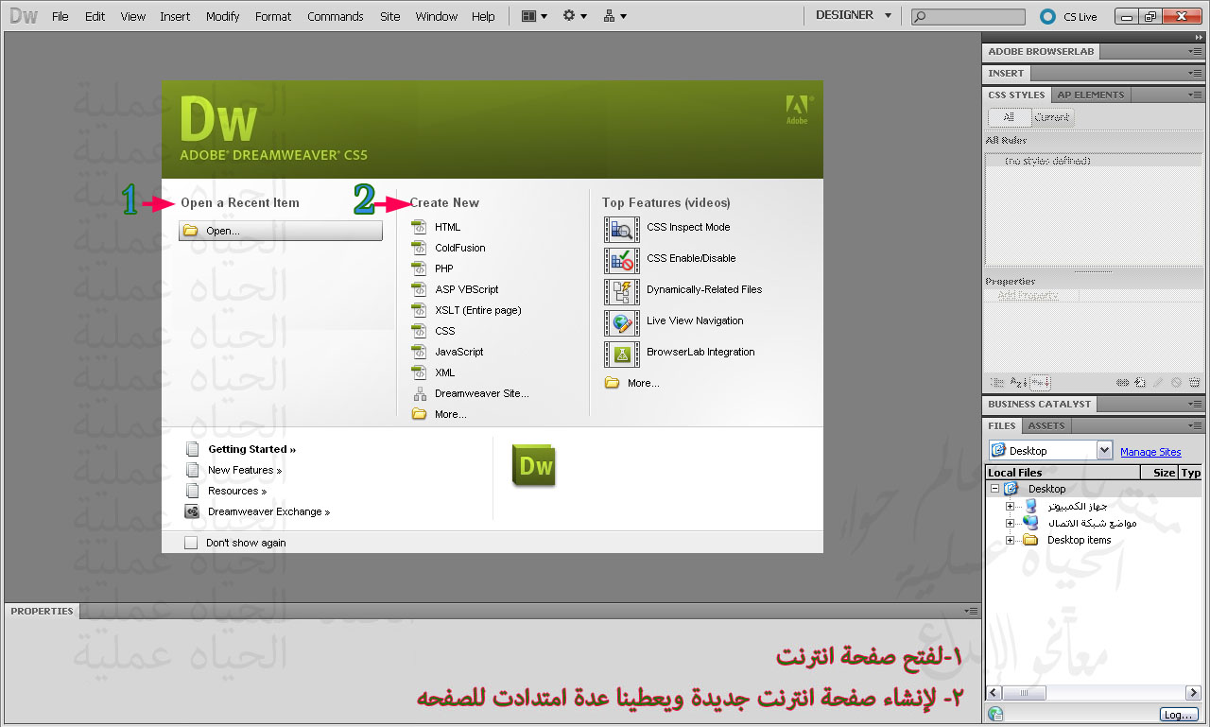Open the Resources link
The image size is (1210, 727).
pos(237,491)
